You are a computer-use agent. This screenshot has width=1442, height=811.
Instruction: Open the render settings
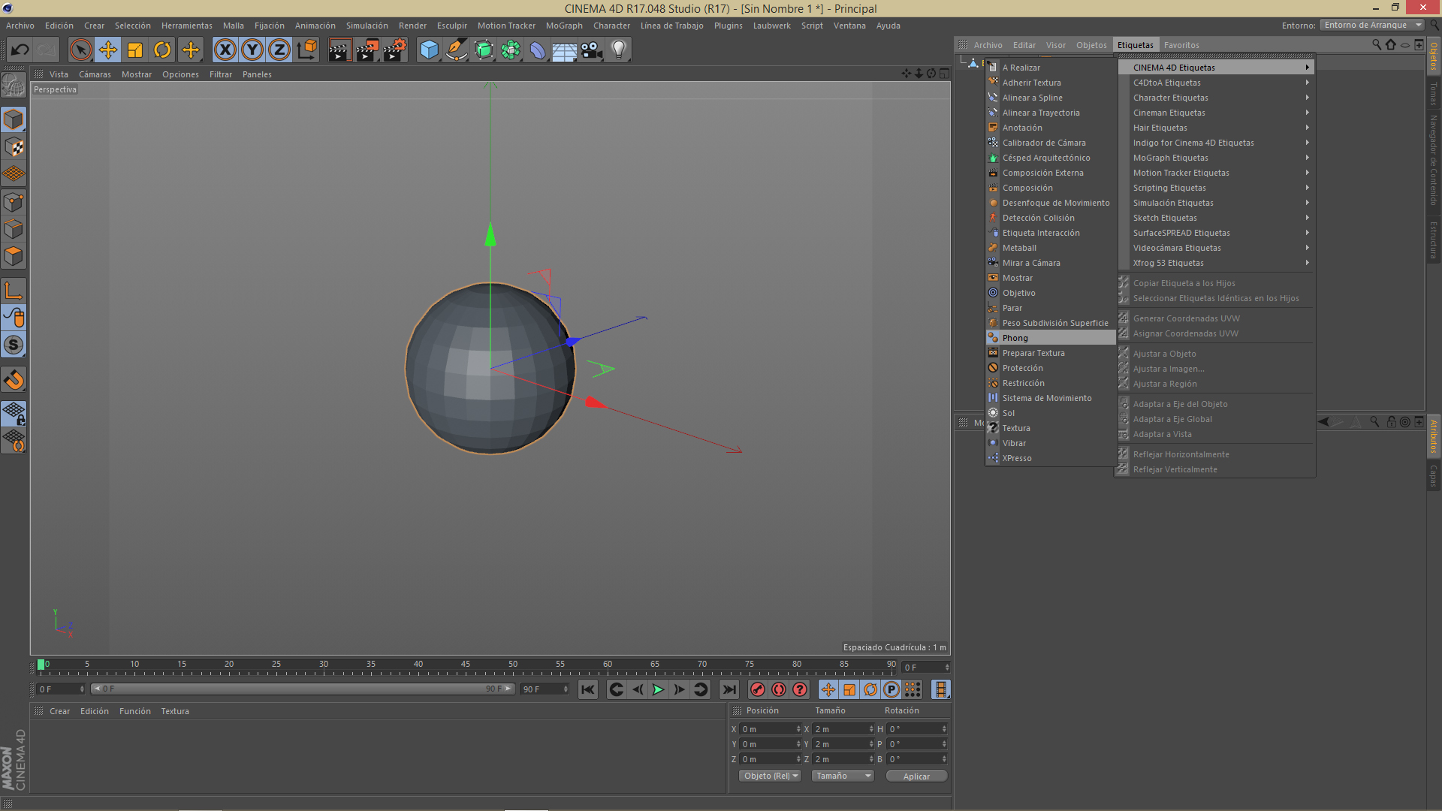click(394, 50)
